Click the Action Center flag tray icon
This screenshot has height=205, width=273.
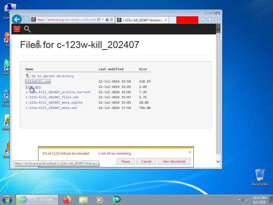(239, 200)
